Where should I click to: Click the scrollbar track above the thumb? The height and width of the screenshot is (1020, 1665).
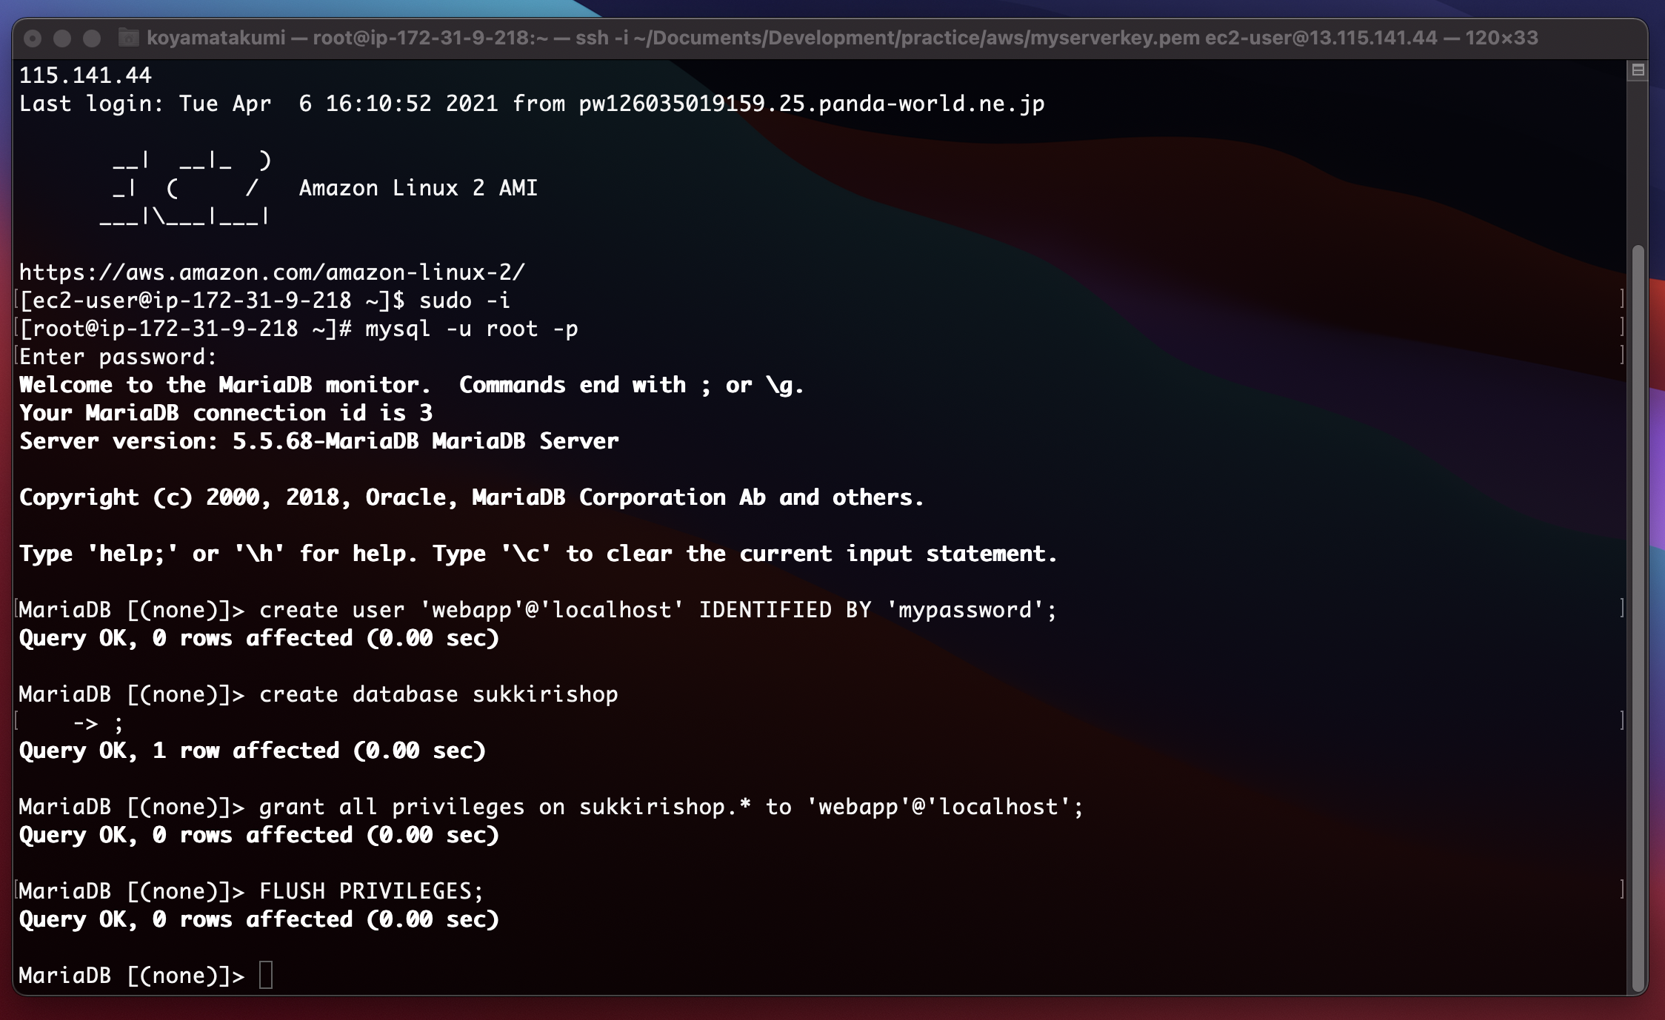[x=1638, y=163]
